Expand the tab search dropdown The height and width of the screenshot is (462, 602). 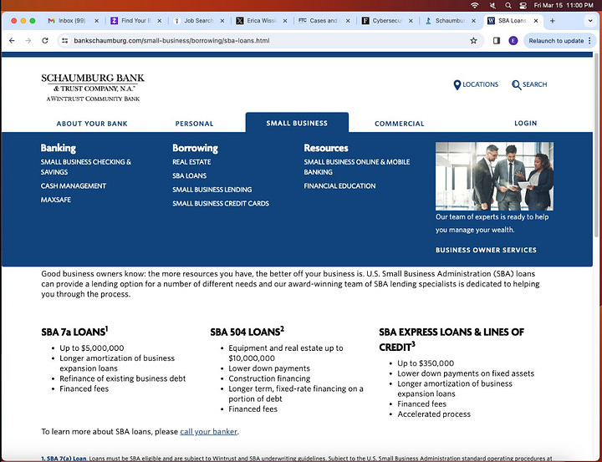point(590,21)
